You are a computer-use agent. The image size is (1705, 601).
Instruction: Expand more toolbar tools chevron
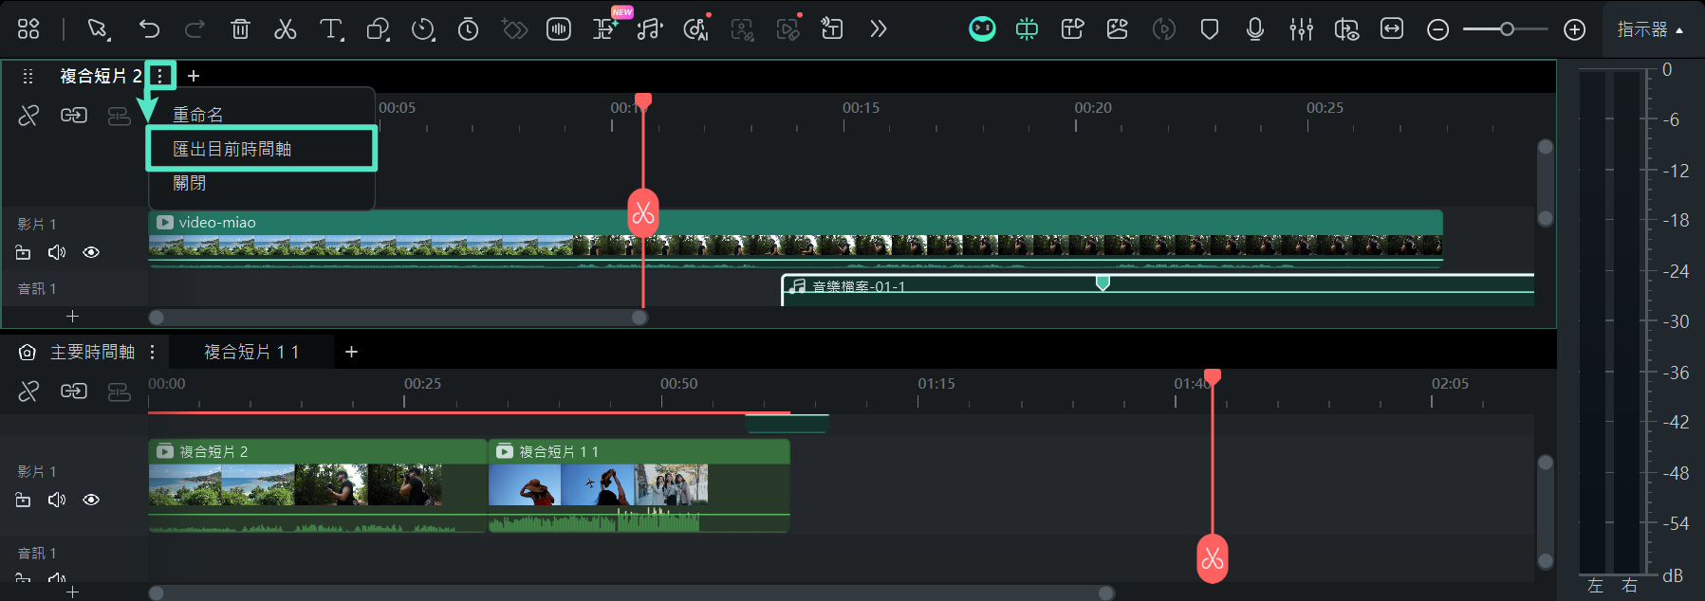pyautogui.click(x=878, y=29)
